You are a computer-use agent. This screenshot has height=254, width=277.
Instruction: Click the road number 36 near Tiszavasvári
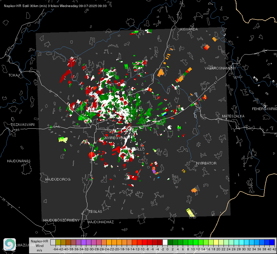pyautogui.click(x=18, y=130)
